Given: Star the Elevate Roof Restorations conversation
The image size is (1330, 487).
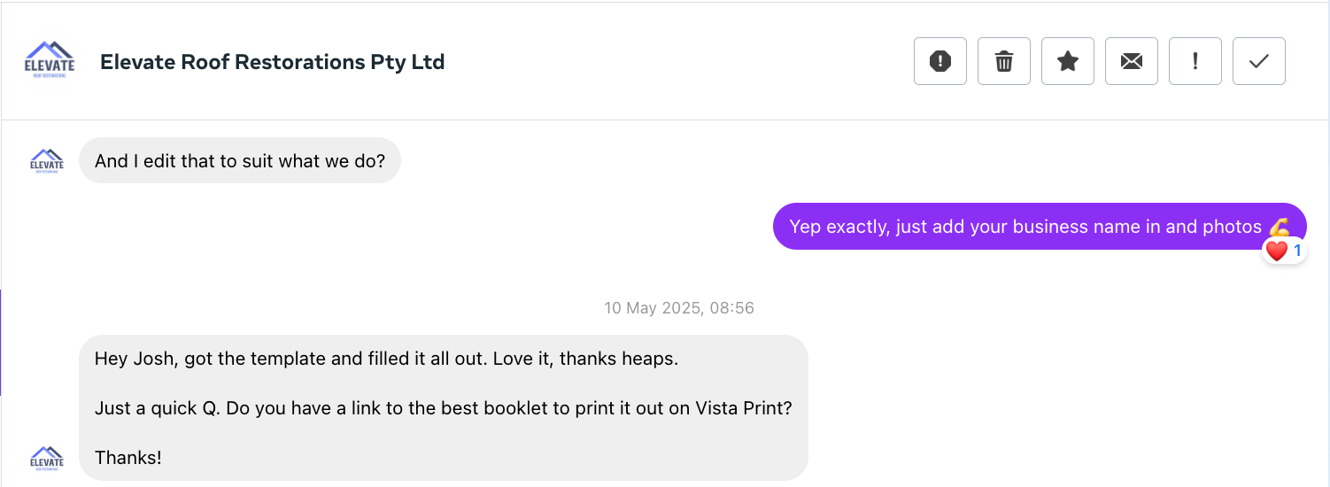Looking at the screenshot, I should (1068, 61).
